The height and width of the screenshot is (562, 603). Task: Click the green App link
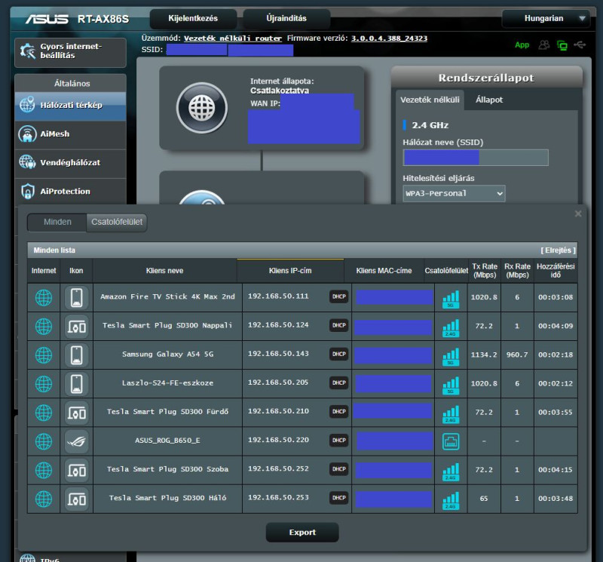pos(522,45)
